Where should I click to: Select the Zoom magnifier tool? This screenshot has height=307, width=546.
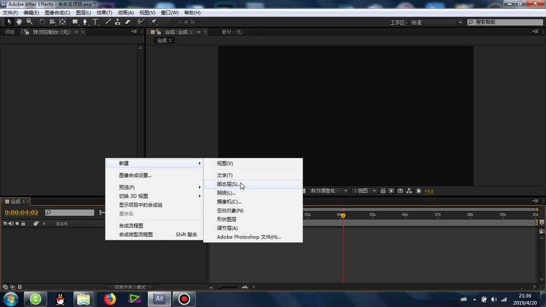tap(29, 22)
